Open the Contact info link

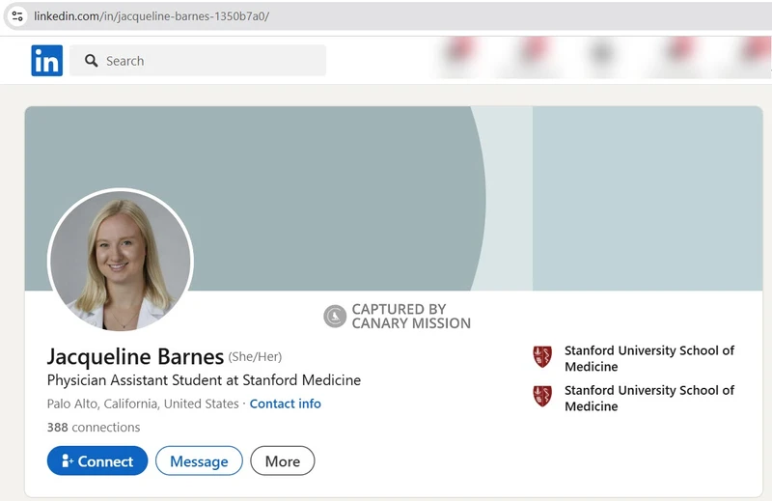pyautogui.click(x=285, y=404)
